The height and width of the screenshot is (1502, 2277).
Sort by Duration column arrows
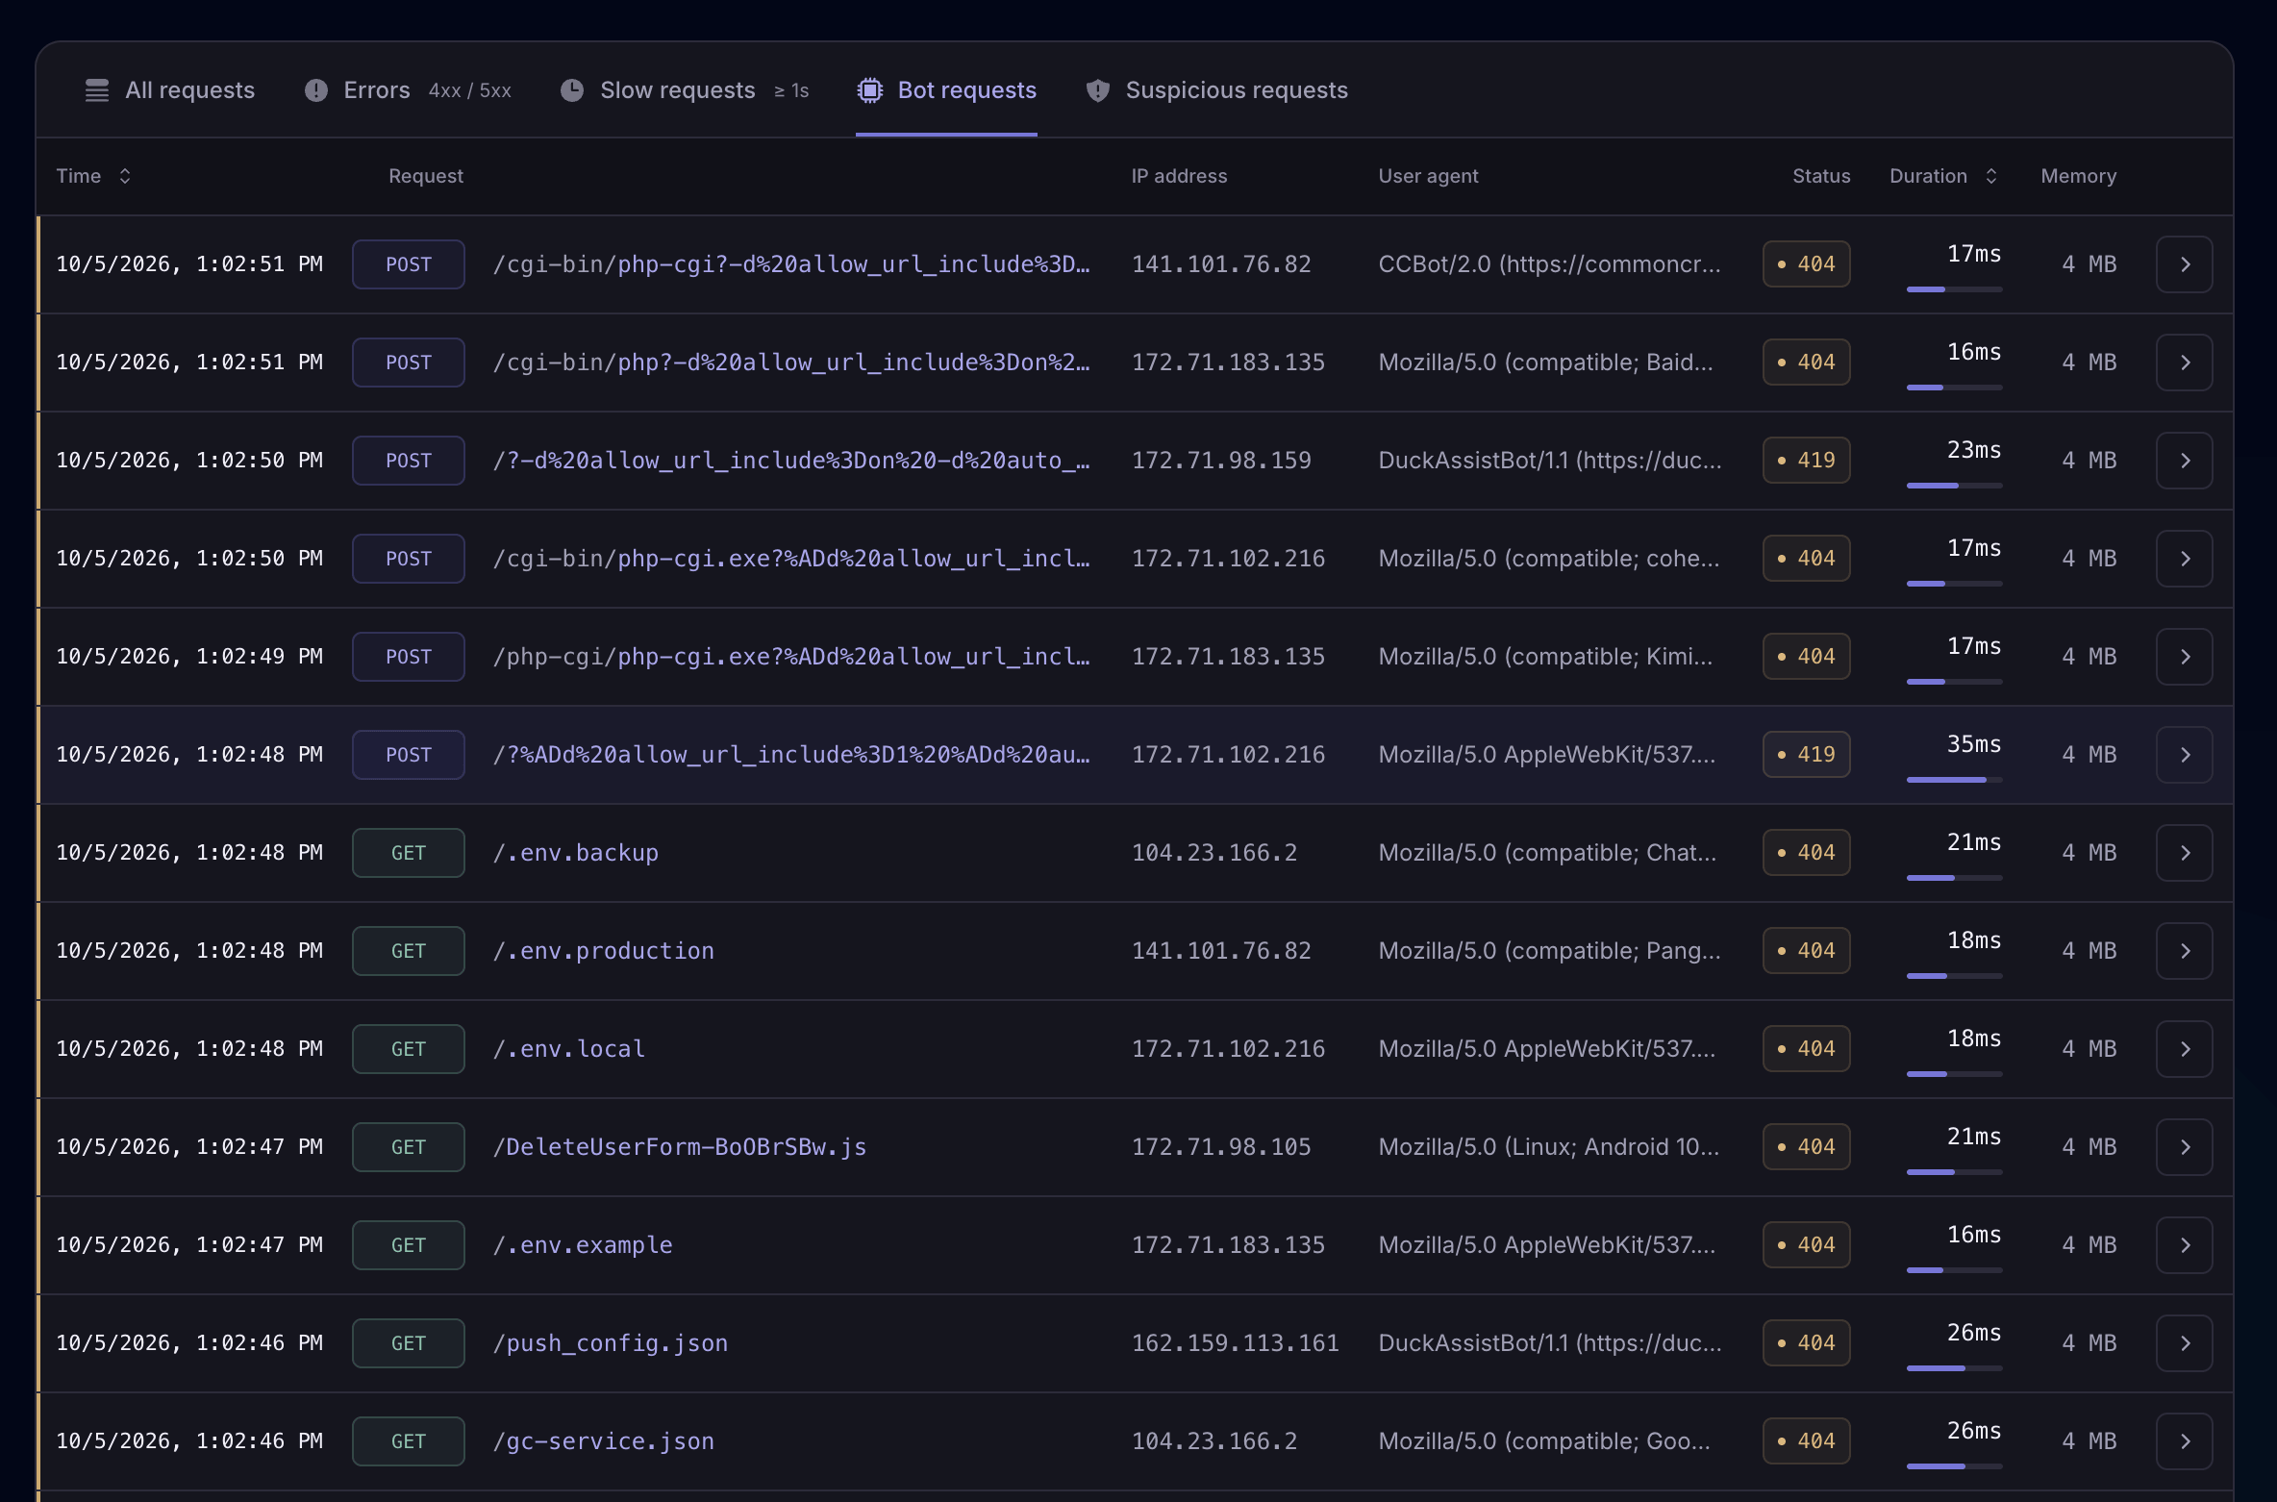pyautogui.click(x=1991, y=176)
